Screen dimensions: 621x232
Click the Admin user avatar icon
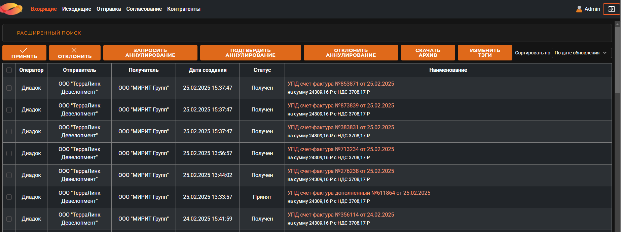point(579,9)
